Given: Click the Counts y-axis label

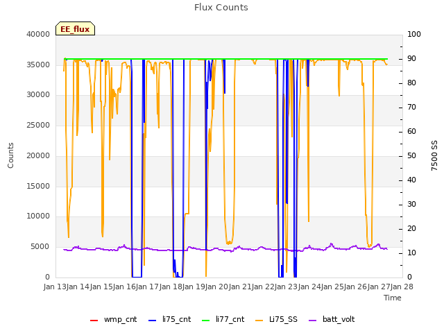Looking at the screenshot, I should tap(10, 155).
